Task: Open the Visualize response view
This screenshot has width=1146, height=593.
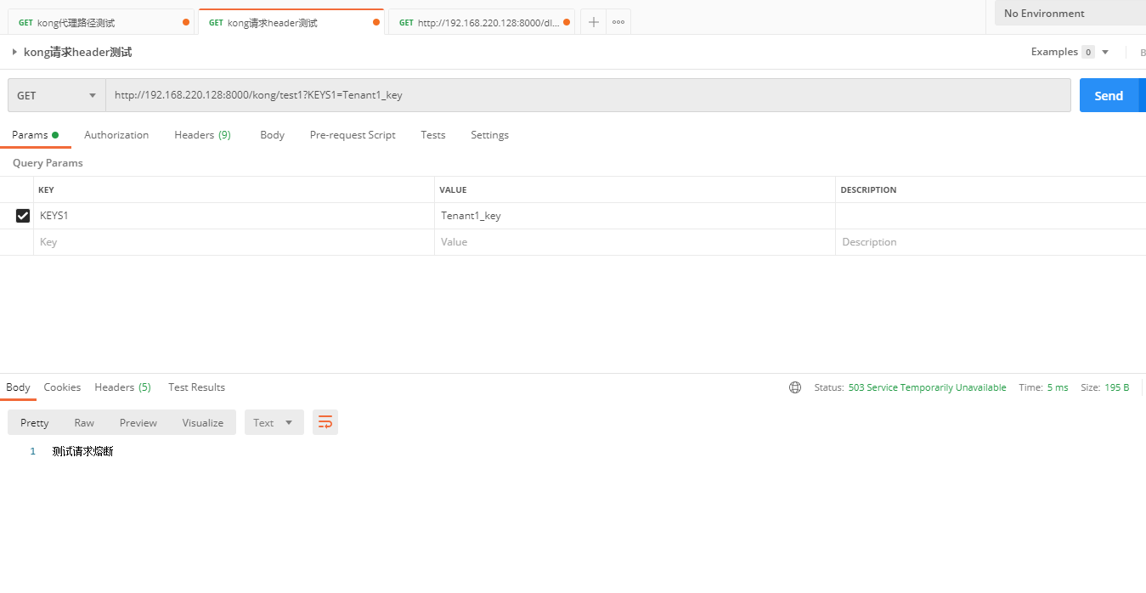Action: (203, 422)
